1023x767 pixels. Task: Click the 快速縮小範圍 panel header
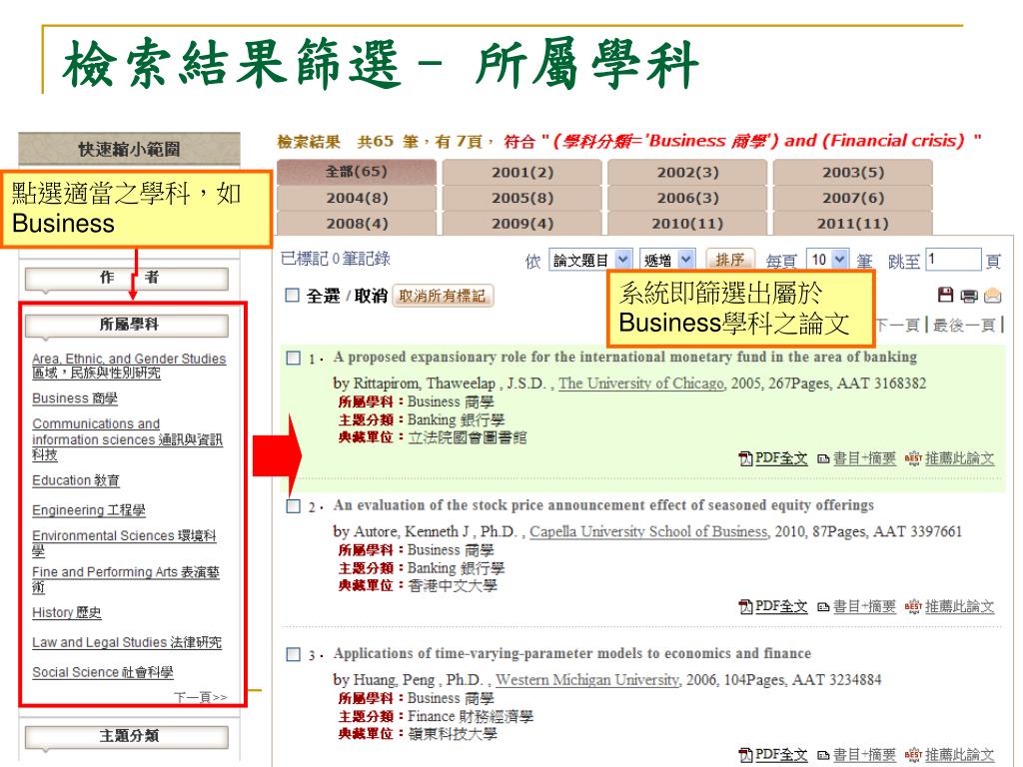click(x=129, y=149)
